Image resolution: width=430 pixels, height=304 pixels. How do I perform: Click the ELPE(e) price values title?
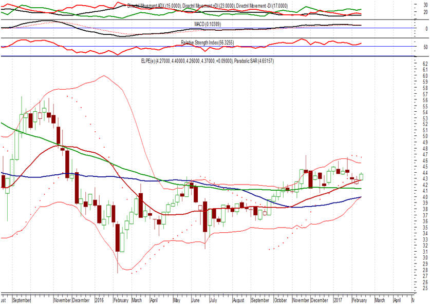coord(187,60)
